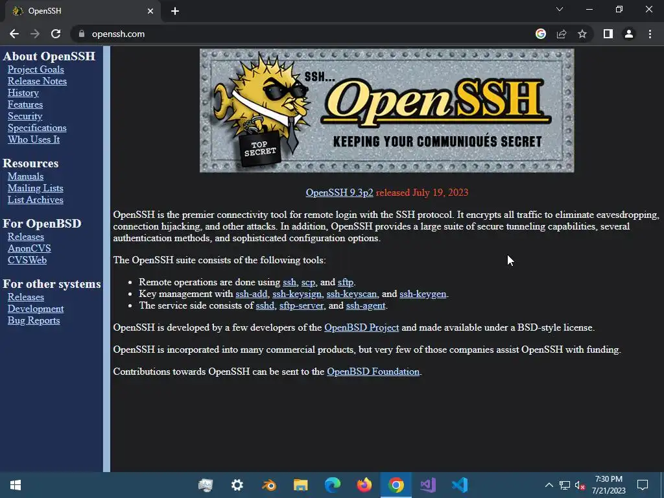Open Releases under For OpenBSD
The height and width of the screenshot is (498, 664).
25,237
